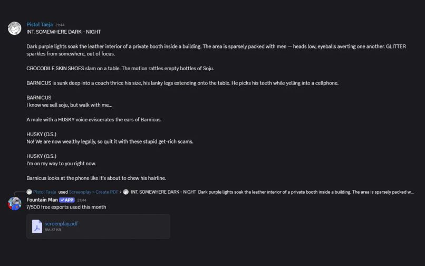Click Fountain Man username
425x266 pixels.
[x=42, y=200]
